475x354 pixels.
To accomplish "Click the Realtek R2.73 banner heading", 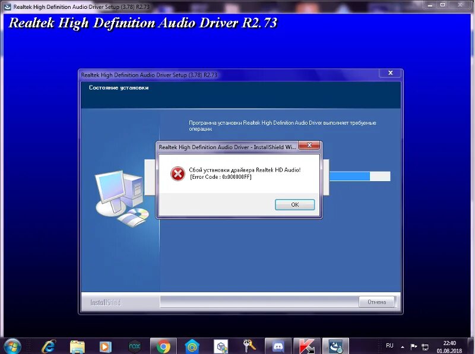I will [143, 23].
